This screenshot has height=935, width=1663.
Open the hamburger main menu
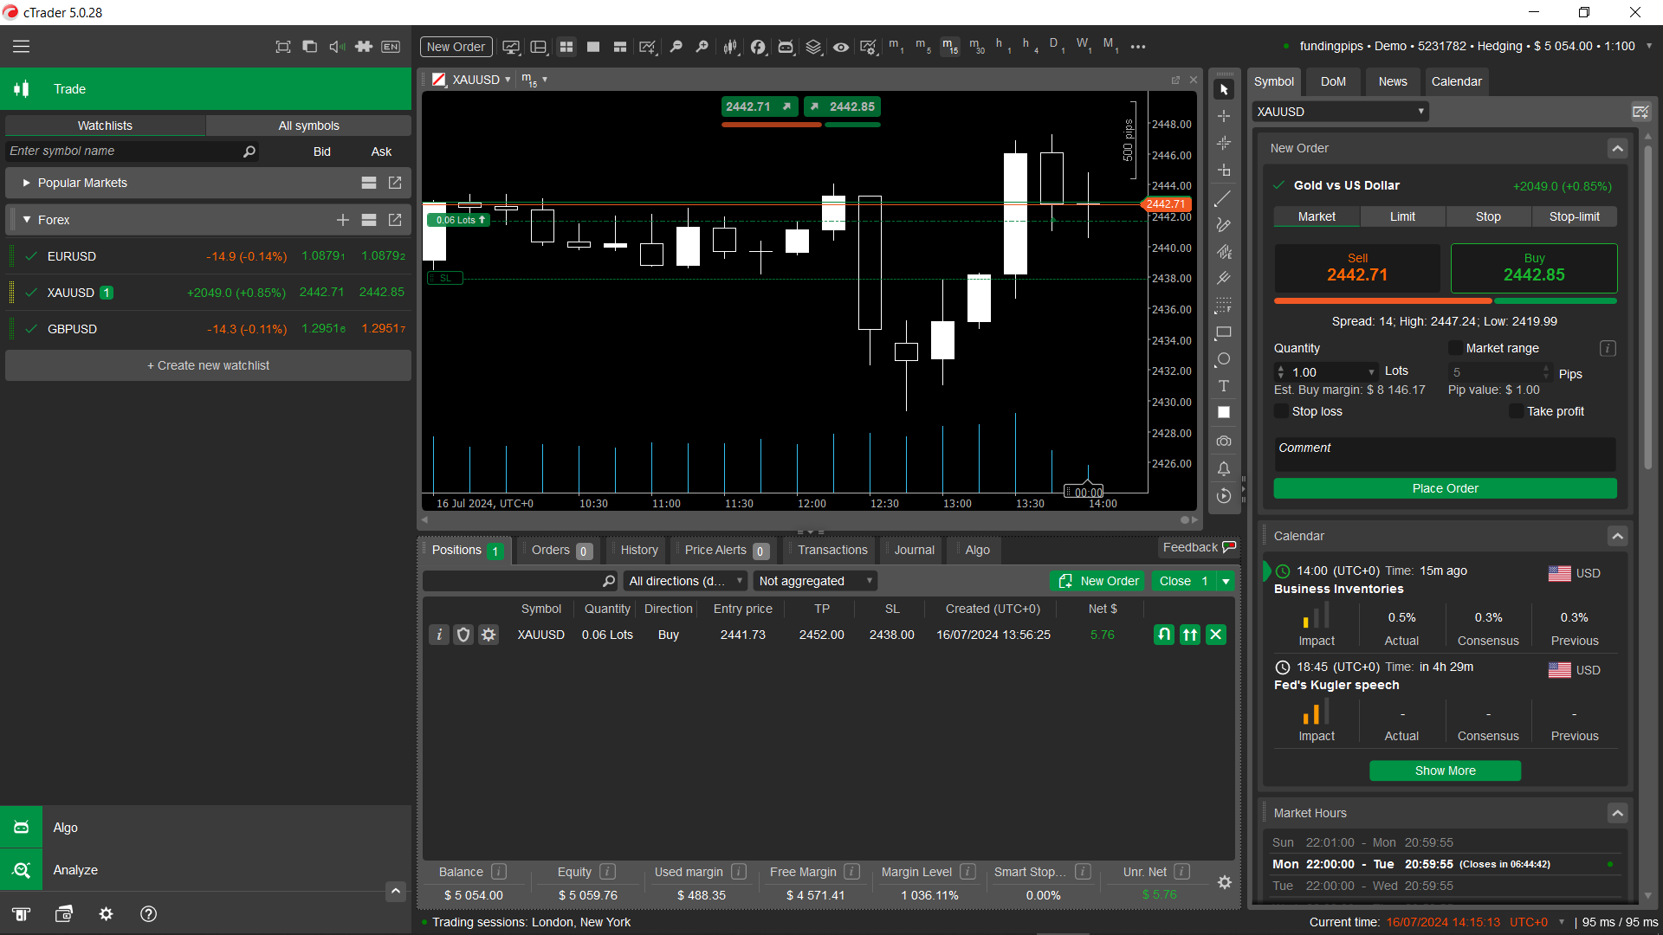pos(21,47)
